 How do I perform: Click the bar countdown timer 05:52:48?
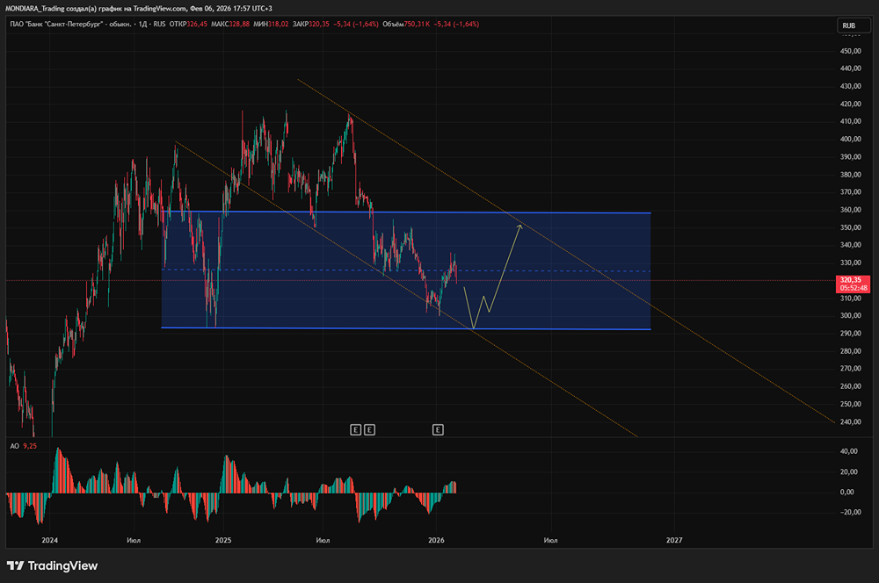coord(854,288)
